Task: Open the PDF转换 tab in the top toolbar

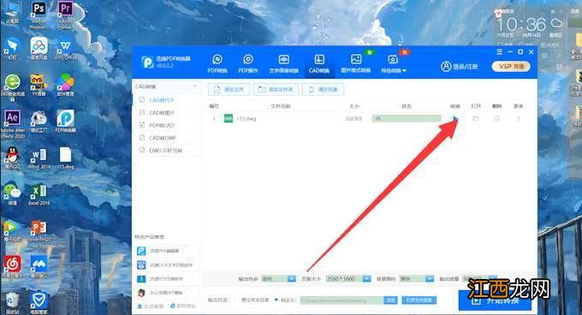Action: pos(217,64)
